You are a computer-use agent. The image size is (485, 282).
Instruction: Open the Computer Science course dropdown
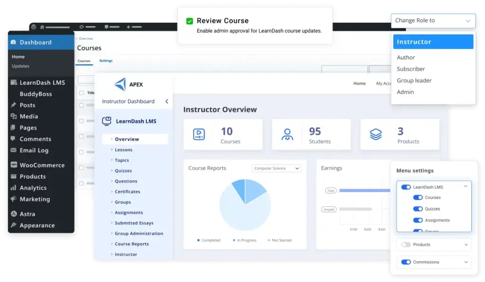click(x=276, y=168)
